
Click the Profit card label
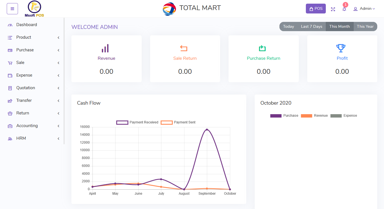click(x=342, y=58)
